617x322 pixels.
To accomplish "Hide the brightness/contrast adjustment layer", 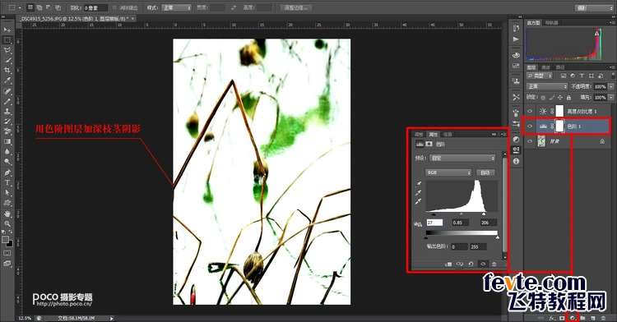I will (x=530, y=112).
